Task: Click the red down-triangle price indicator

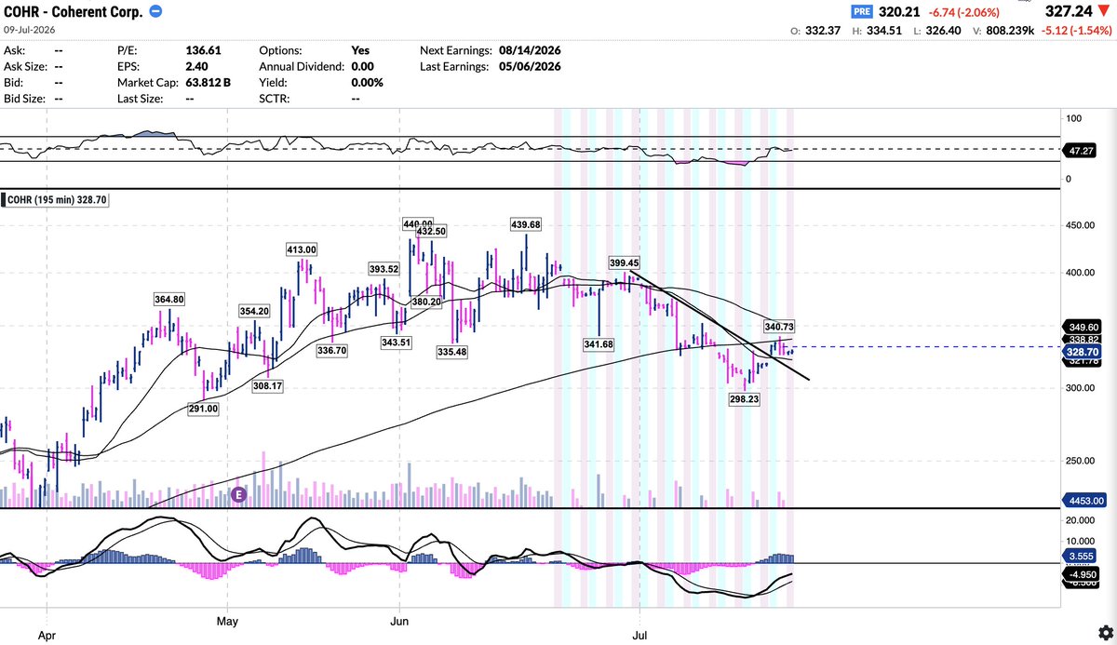Action: [x=1104, y=12]
